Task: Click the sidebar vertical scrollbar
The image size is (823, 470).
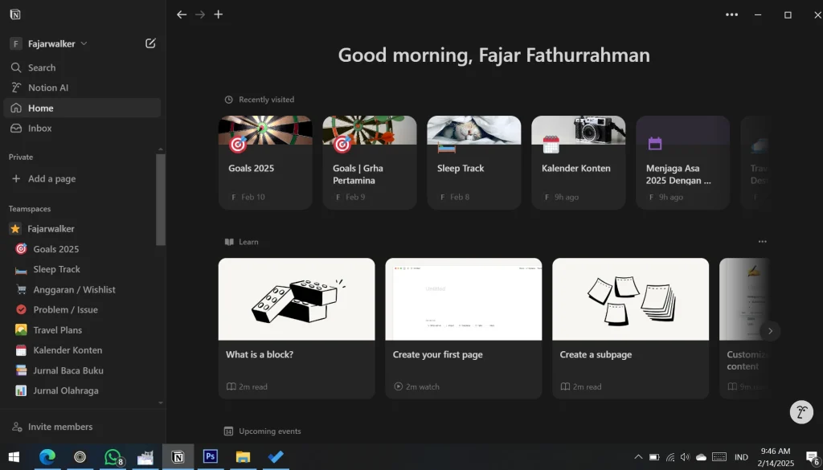Action: click(161, 199)
